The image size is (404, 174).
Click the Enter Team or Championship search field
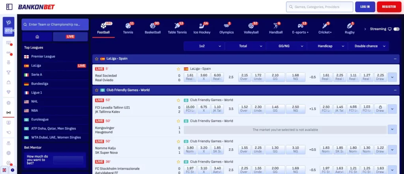click(55, 24)
